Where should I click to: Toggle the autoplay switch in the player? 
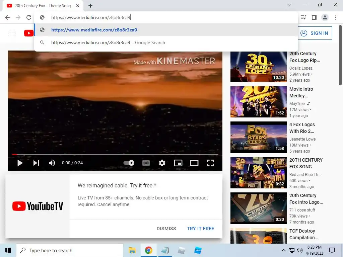coord(129,163)
